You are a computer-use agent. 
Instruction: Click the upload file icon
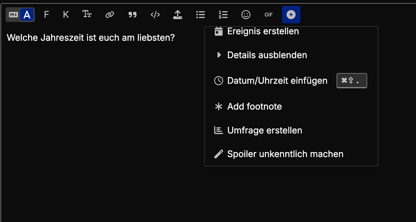coord(177,15)
